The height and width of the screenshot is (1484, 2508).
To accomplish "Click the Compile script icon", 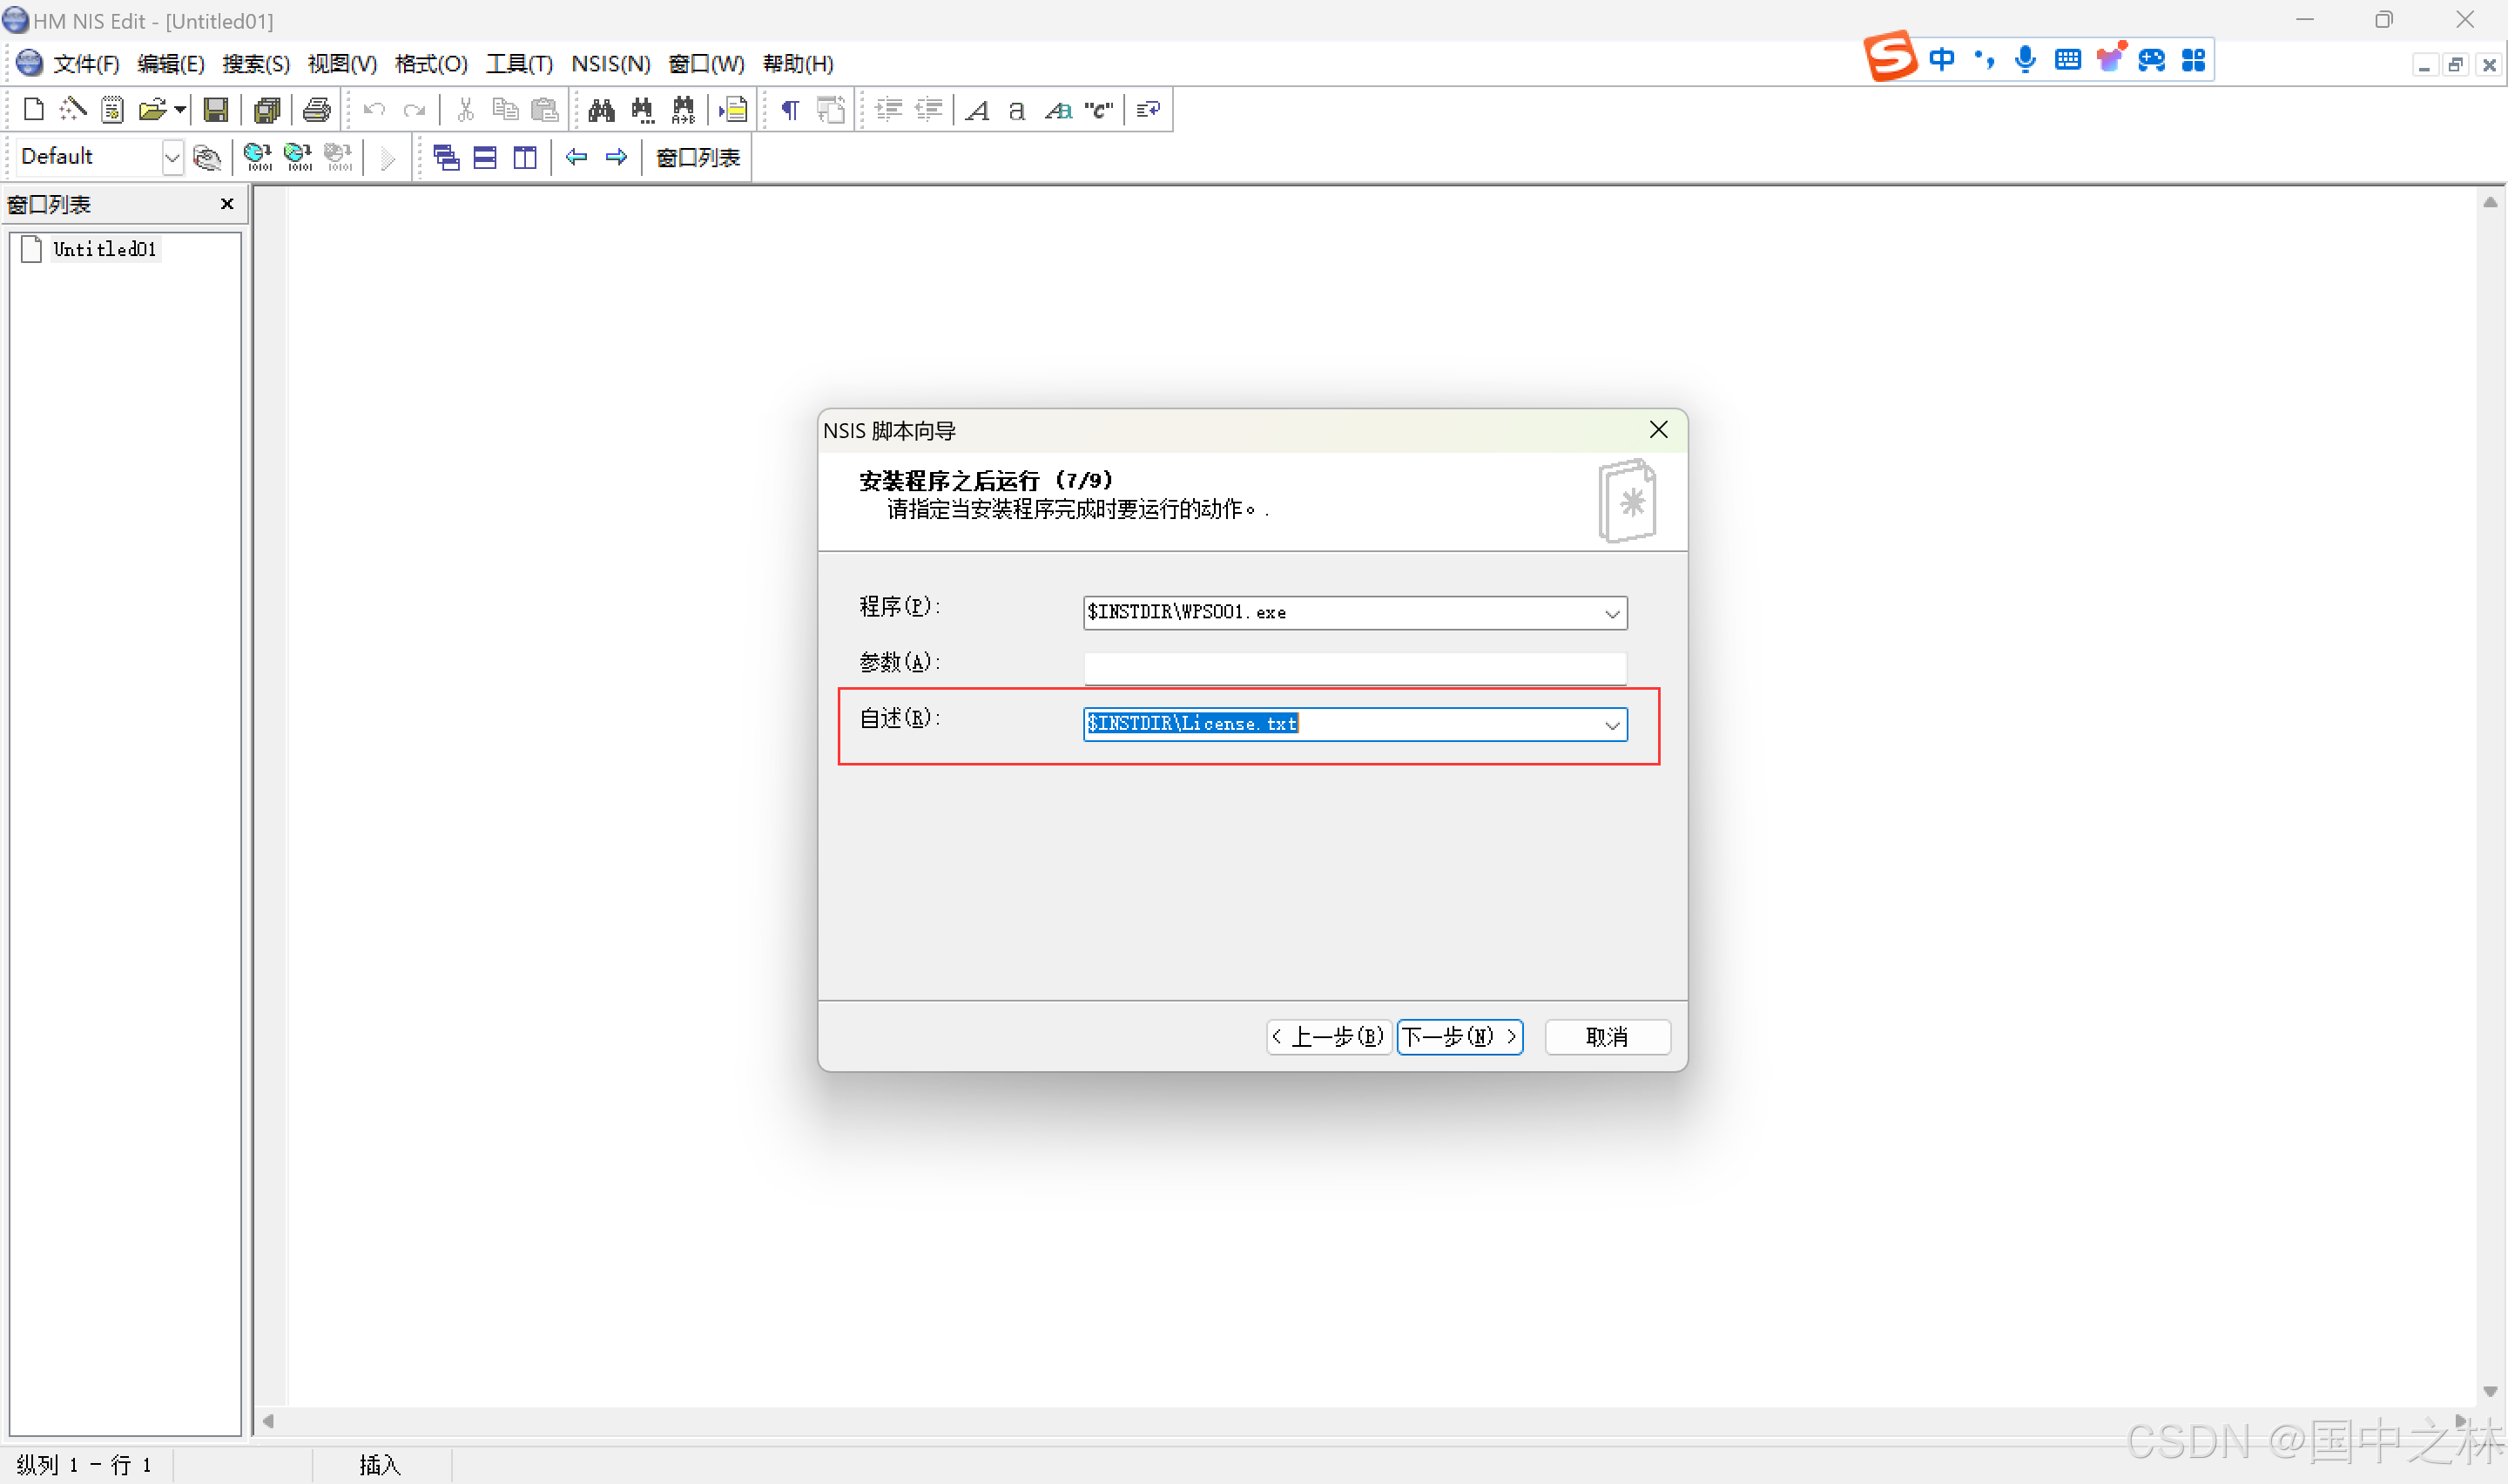I will click(258, 157).
